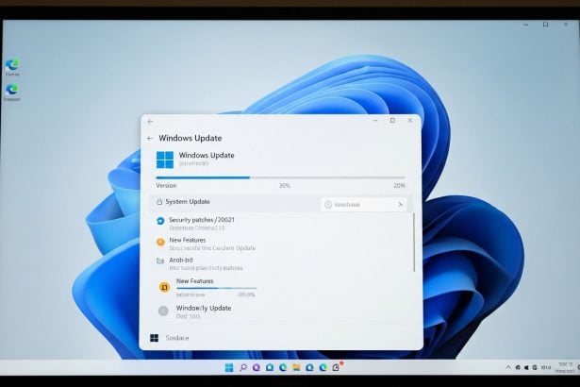Click the small progress bar under New Features
The height and width of the screenshot is (387, 580).
click(x=216, y=288)
